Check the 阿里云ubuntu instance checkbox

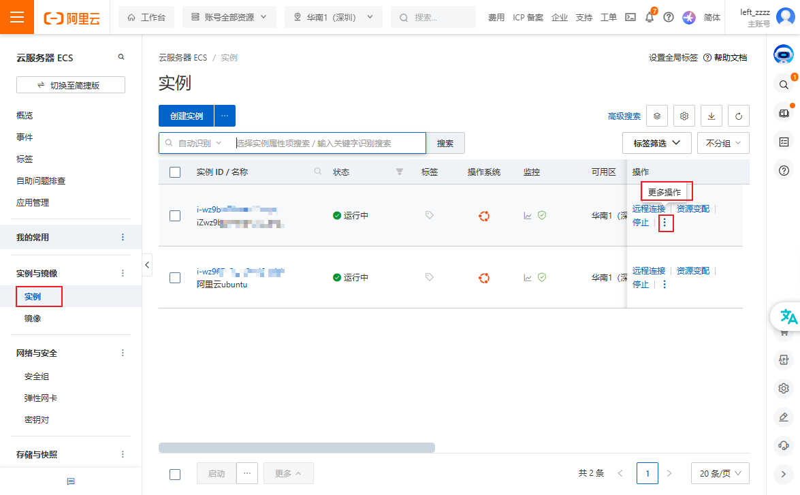pyautogui.click(x=175, y=278)
